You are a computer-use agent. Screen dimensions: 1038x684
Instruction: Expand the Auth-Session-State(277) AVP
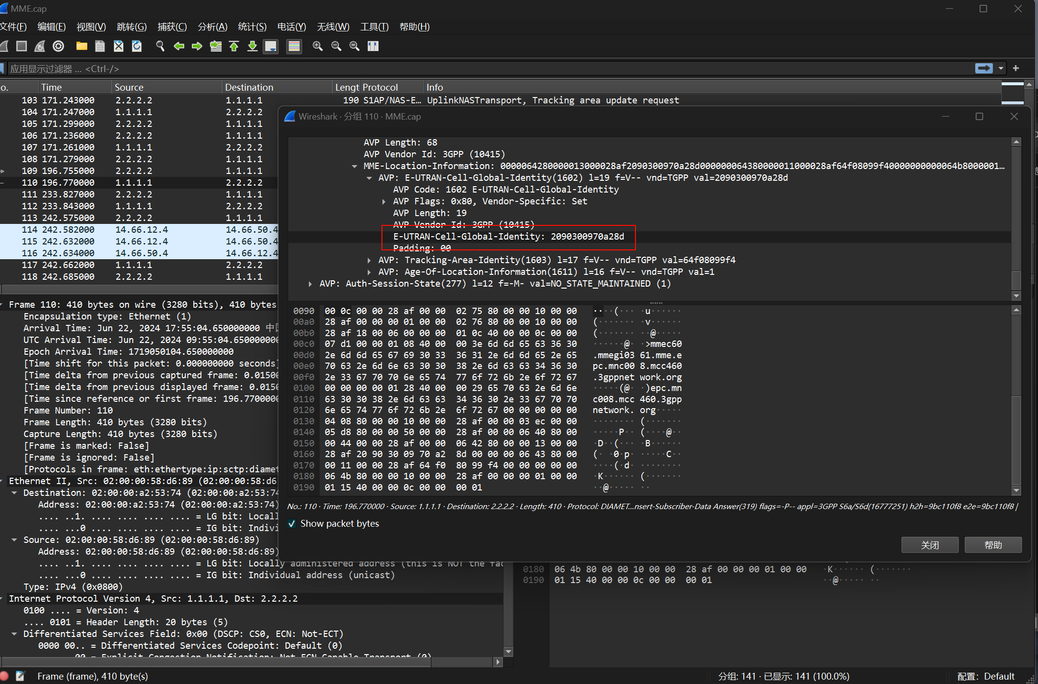[x=310, y=284]
